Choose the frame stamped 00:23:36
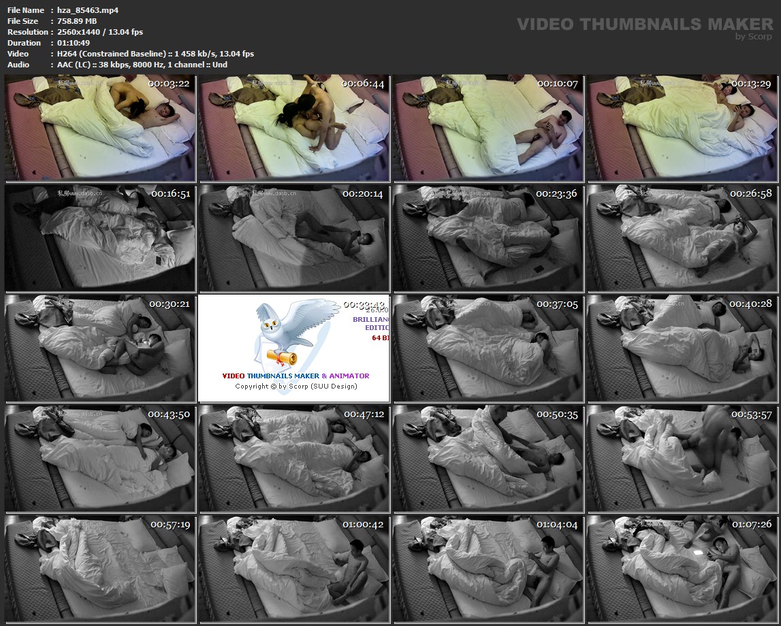The image size is (781, 626). point(489,238)
